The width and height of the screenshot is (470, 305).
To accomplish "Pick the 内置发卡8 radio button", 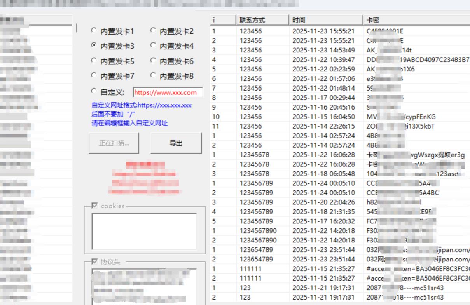I will (x=153, y=75).
